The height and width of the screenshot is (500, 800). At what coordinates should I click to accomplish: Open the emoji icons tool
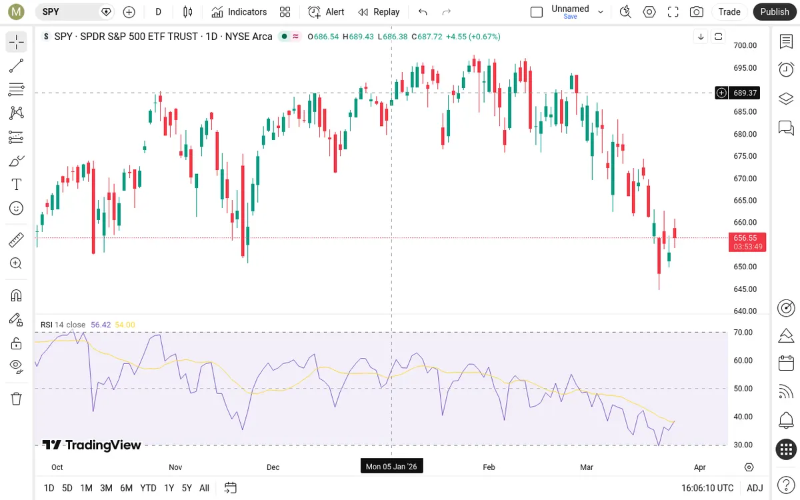point(17,208)
